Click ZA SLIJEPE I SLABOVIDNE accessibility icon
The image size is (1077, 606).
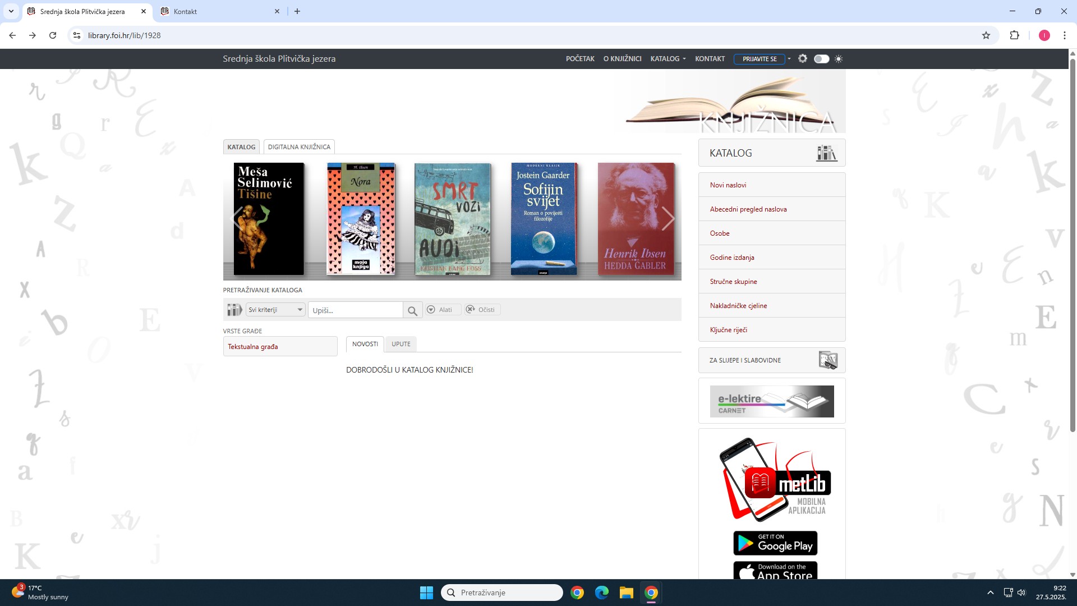coord(828,360)
